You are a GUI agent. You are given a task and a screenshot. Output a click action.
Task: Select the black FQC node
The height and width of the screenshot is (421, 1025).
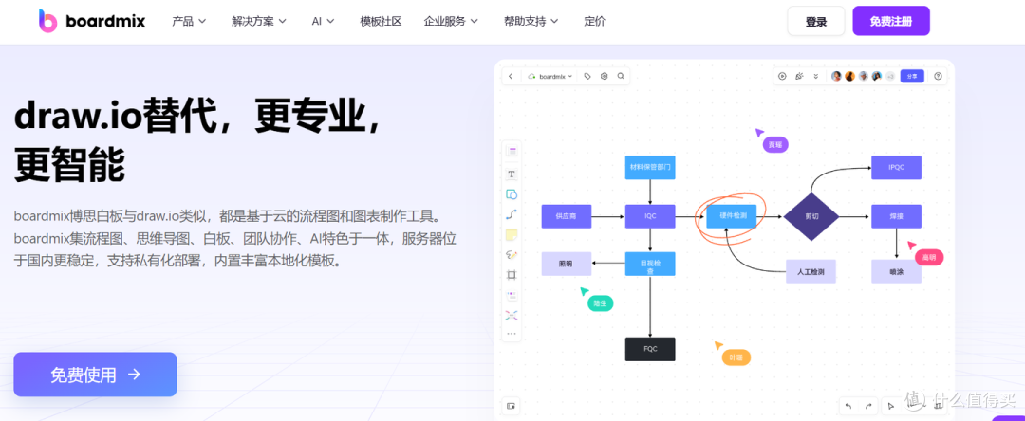650,349
